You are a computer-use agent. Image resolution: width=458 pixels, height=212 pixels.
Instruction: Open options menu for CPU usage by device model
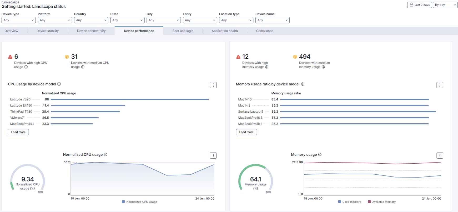click(x=213, y=85)
